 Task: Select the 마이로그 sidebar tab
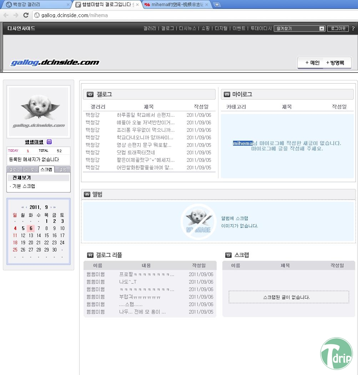30,170
